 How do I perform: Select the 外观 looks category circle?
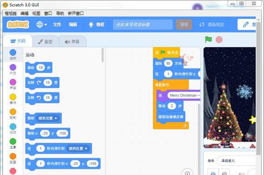13,67
